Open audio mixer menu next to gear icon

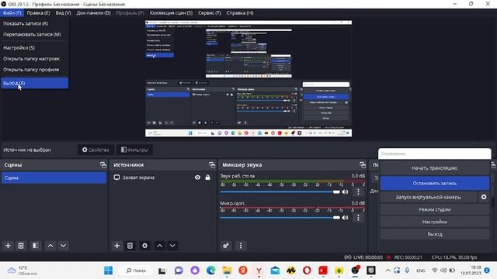241,246
